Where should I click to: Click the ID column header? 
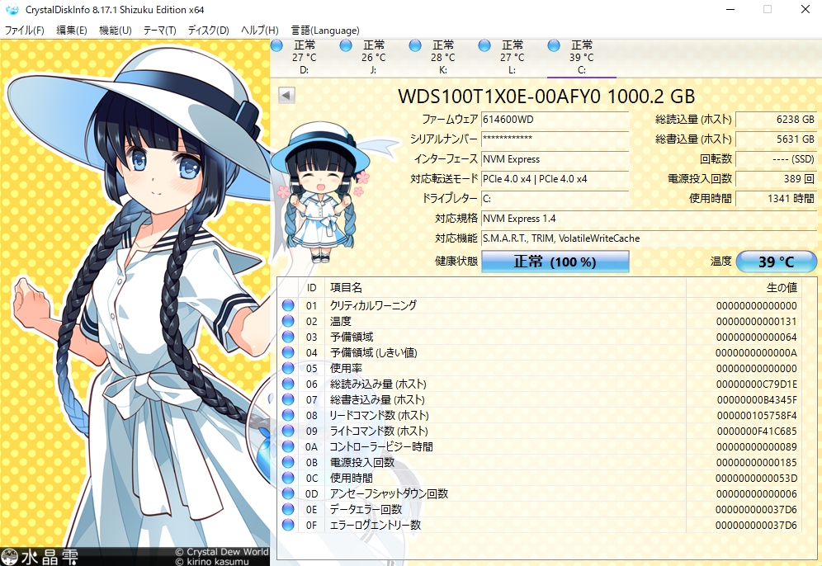click(312, 288)
